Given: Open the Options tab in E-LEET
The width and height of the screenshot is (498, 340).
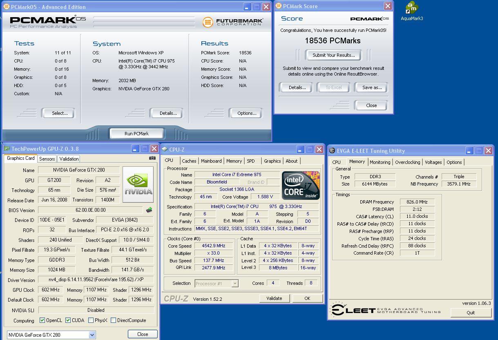Looking at the screenshot, I should coord(454,162).
